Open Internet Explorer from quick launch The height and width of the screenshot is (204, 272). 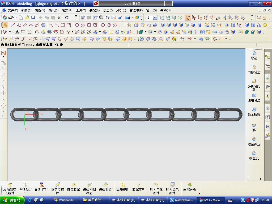coord(30,200)
